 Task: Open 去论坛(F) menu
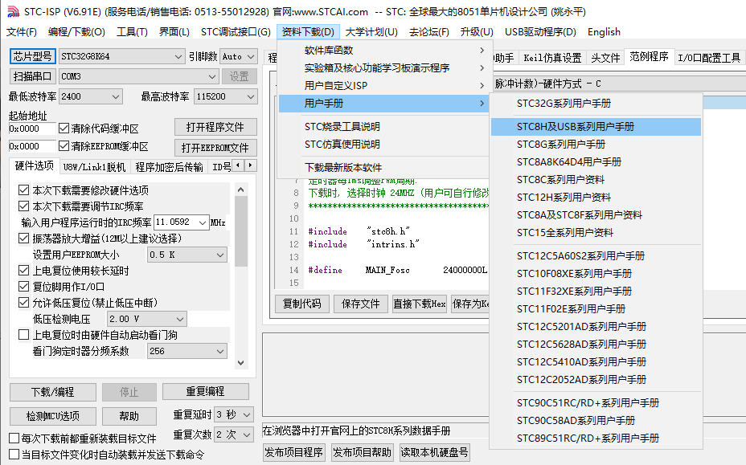(428, 32)
